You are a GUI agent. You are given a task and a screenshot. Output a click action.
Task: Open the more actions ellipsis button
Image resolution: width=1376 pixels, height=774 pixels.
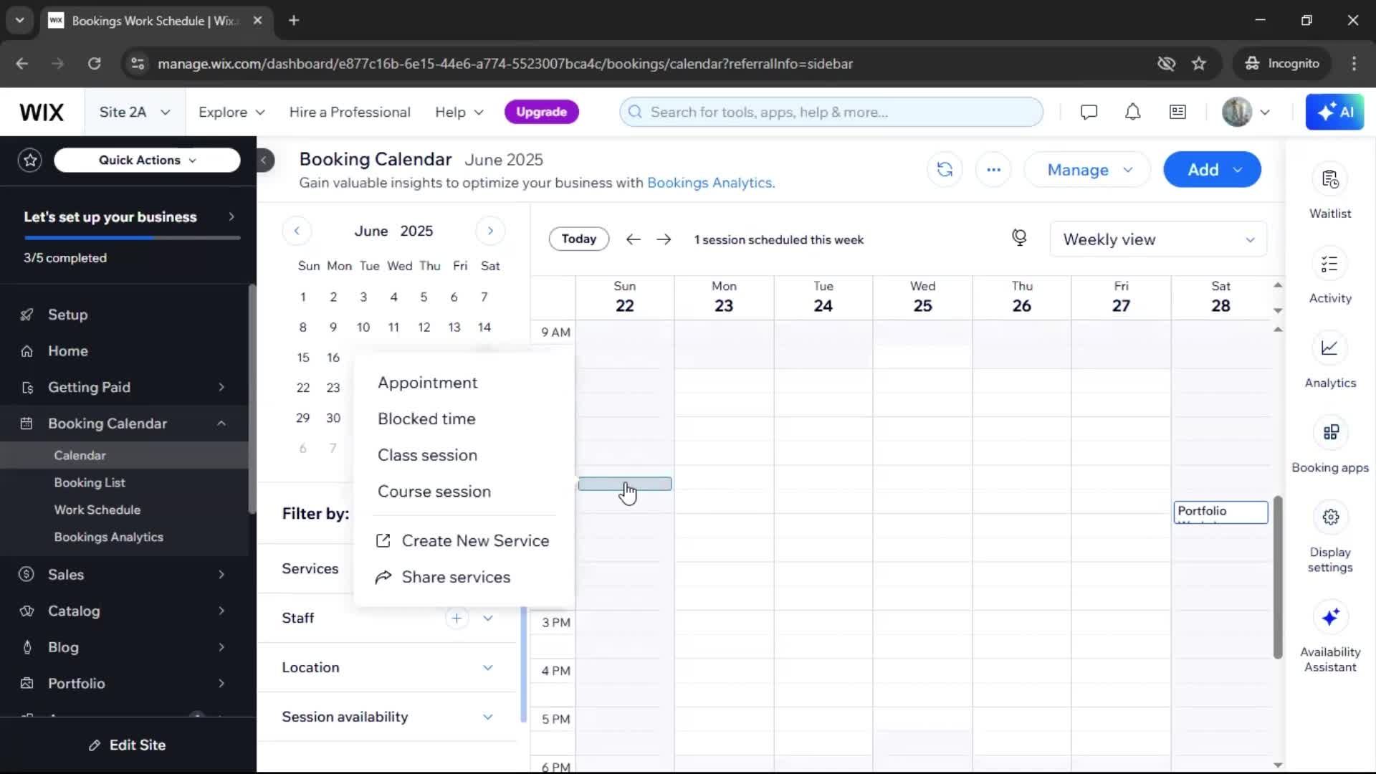coord(993,170)
